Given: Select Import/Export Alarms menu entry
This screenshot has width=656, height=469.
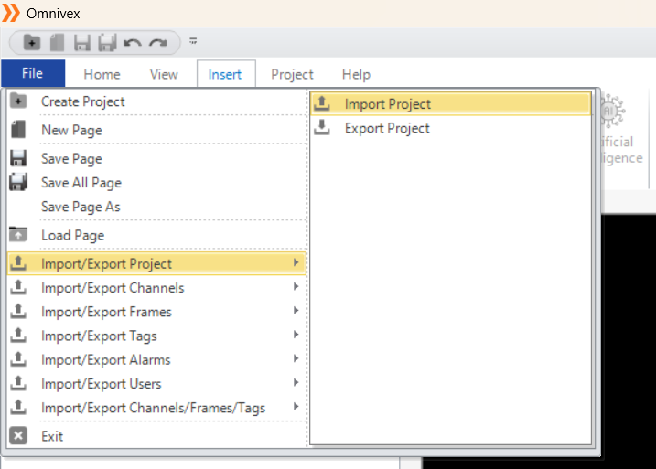Looking at the screenshot, I should [x=156, y=359].
